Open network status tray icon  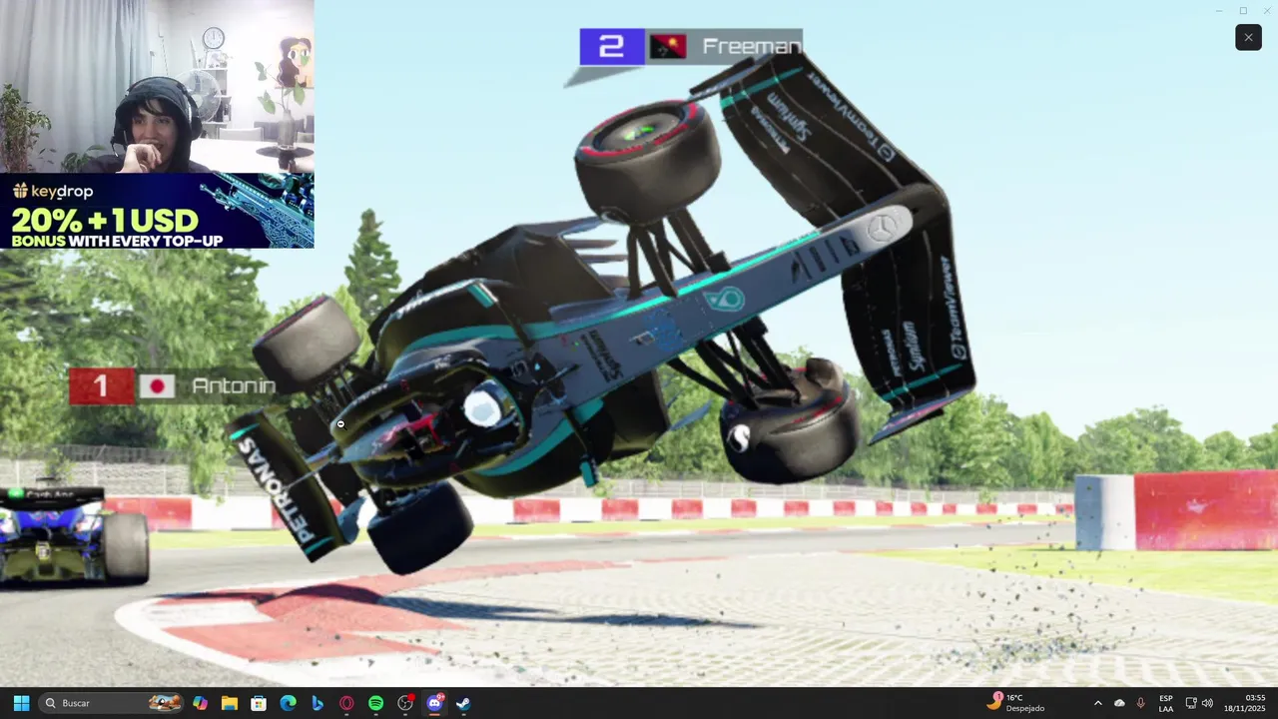click(1191, 703)
